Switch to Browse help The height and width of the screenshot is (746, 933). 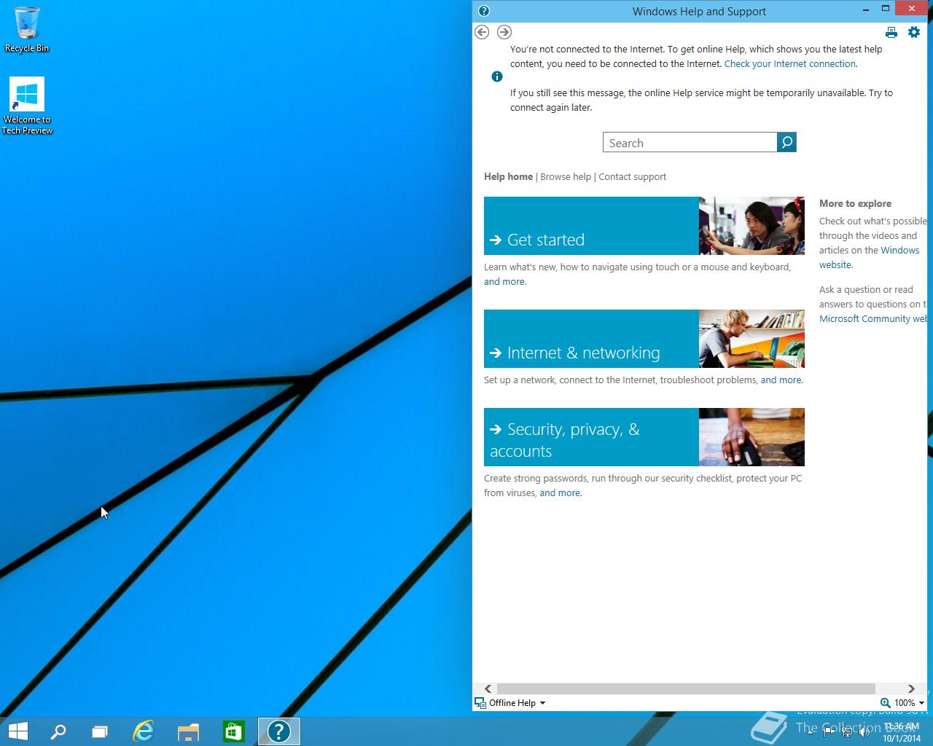tap(566, 176)
